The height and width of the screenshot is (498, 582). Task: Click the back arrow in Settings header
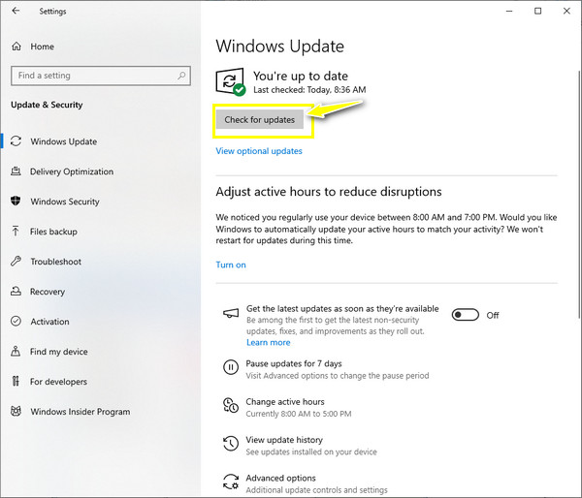click(16, 11)
